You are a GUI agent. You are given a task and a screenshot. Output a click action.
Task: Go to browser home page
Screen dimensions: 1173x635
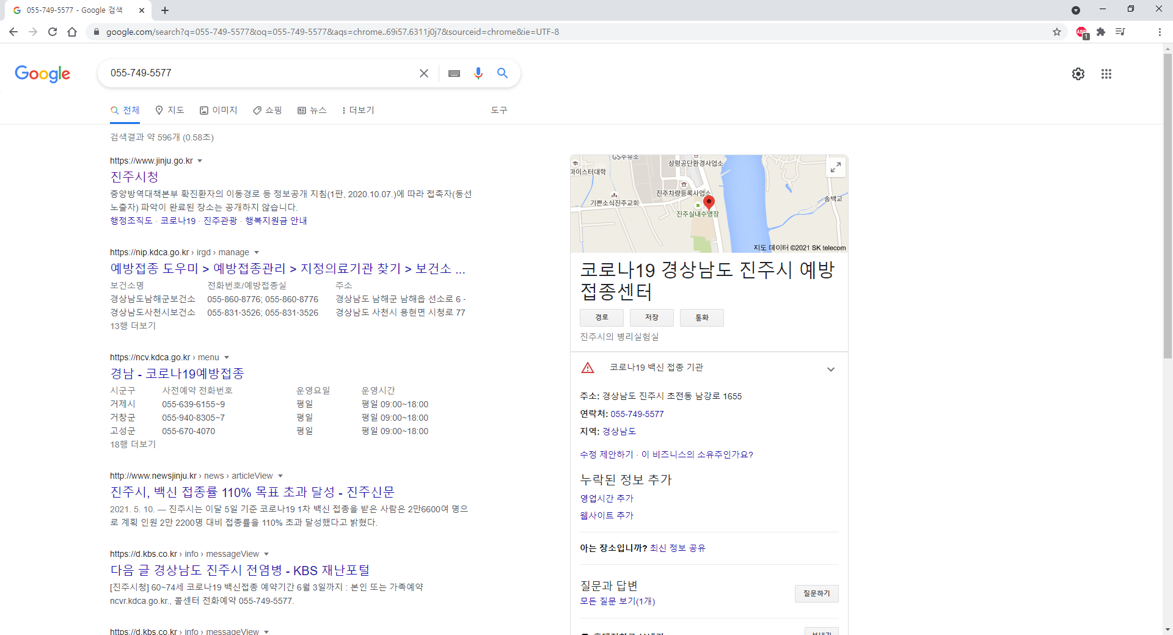[x=72, y=32]
